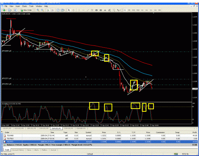This screenshot has height=156, width=199.
Task: Switch chart to H4 timeframe
Action: tap(146, 10)
